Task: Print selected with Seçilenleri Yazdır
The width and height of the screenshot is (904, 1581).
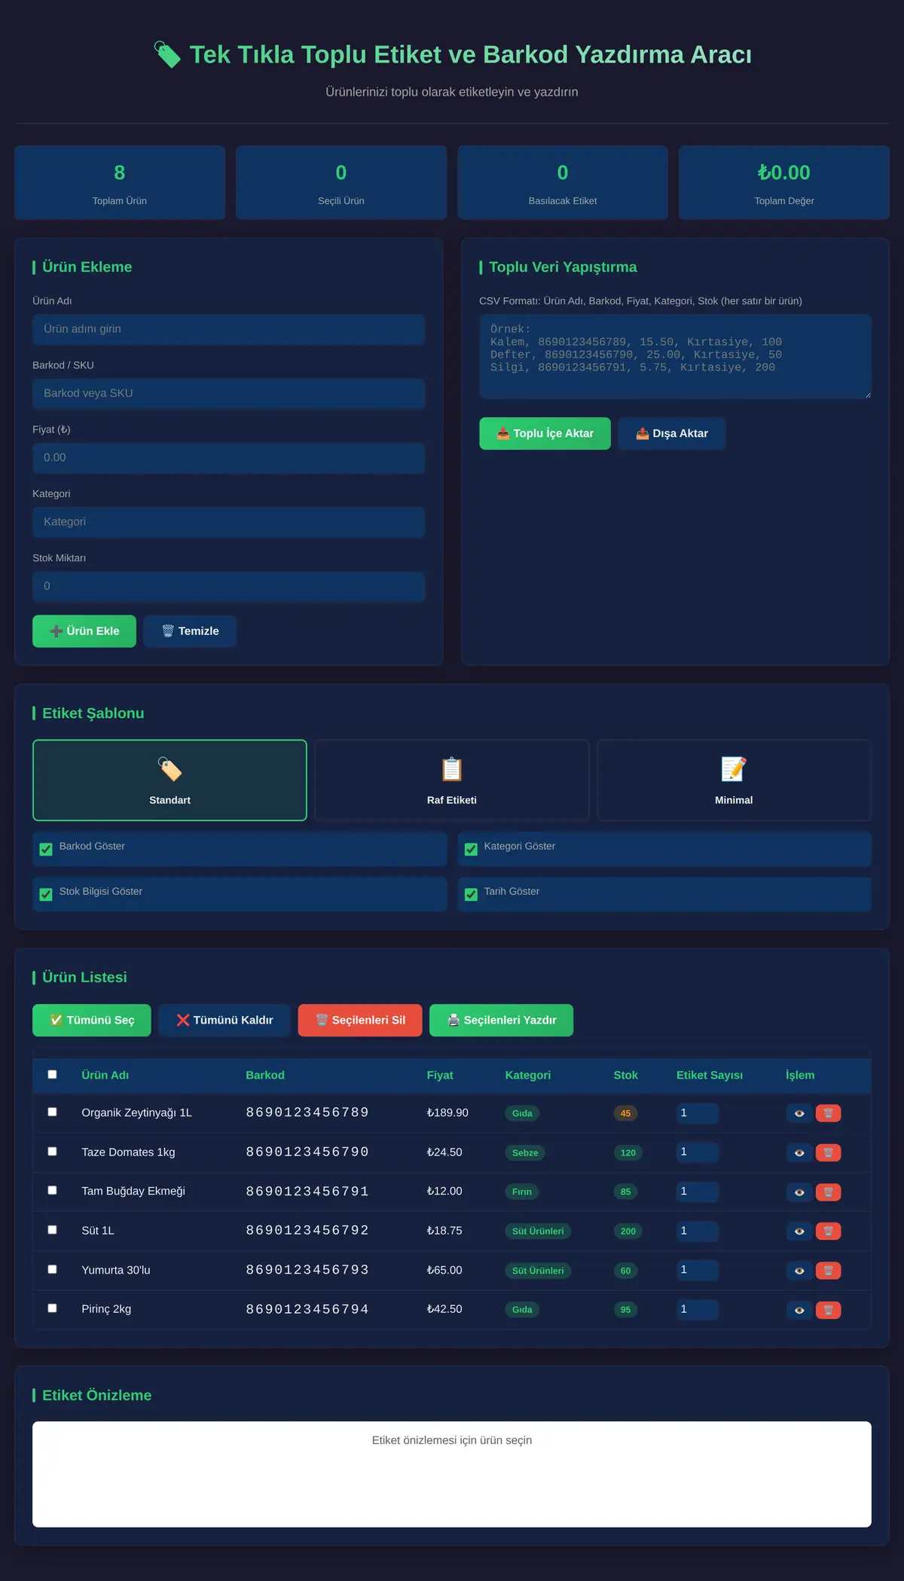Action: coord(502,1020)
